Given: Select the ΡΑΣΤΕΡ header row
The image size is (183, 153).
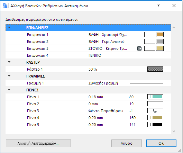Looking at the screenshot, I should (x=88, y=62).
